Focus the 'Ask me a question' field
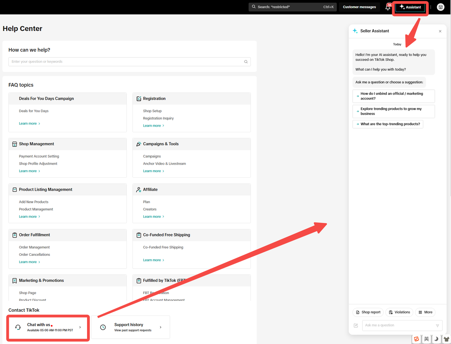 click(398, 325)
